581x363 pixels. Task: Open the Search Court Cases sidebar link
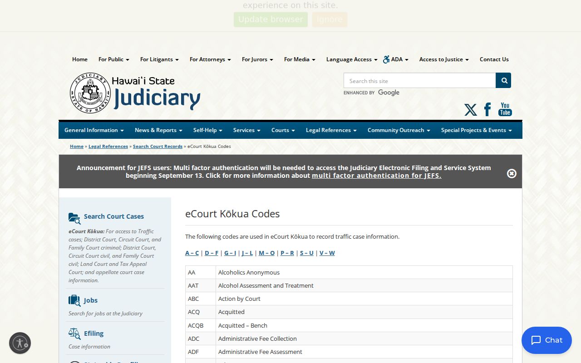pos(114,216)
